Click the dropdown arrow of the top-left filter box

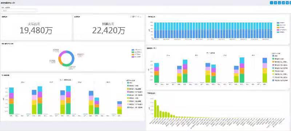click(x=35, y=11)
